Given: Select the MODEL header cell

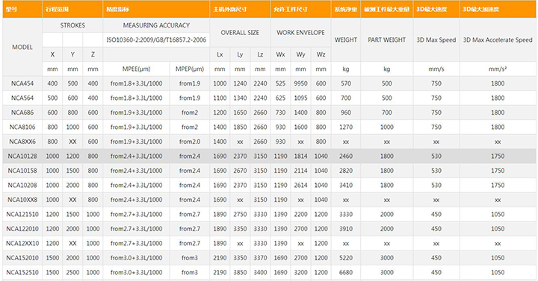Looking at the screenshot, I should (22, 47).
